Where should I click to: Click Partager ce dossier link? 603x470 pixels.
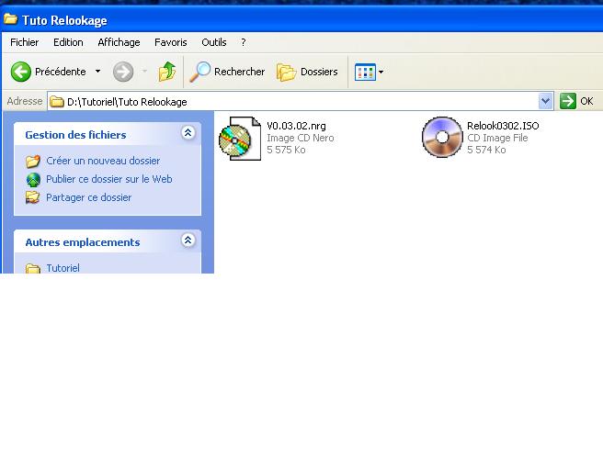89,197
